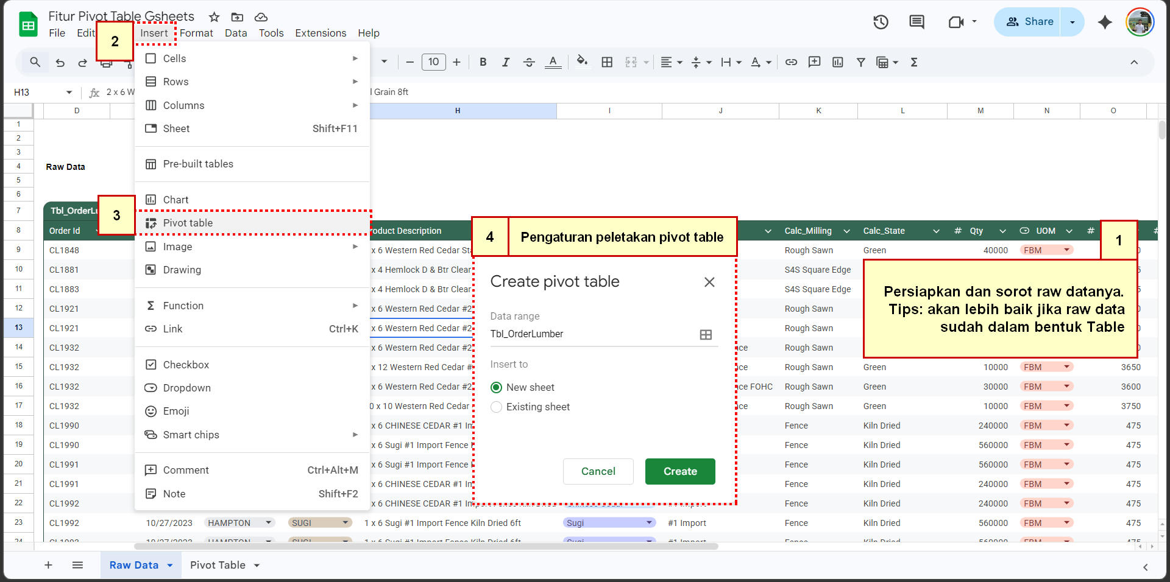Screen dimensions: 1170x582
Task: Insert a Checkbox from the Insert menu
Action: tap(185, 364)
